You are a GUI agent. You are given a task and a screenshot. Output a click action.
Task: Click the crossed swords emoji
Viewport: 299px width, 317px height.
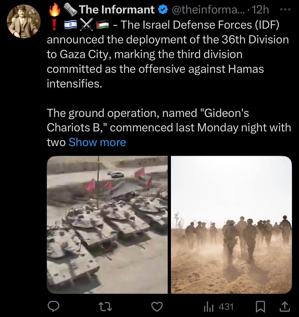[86, 25]
